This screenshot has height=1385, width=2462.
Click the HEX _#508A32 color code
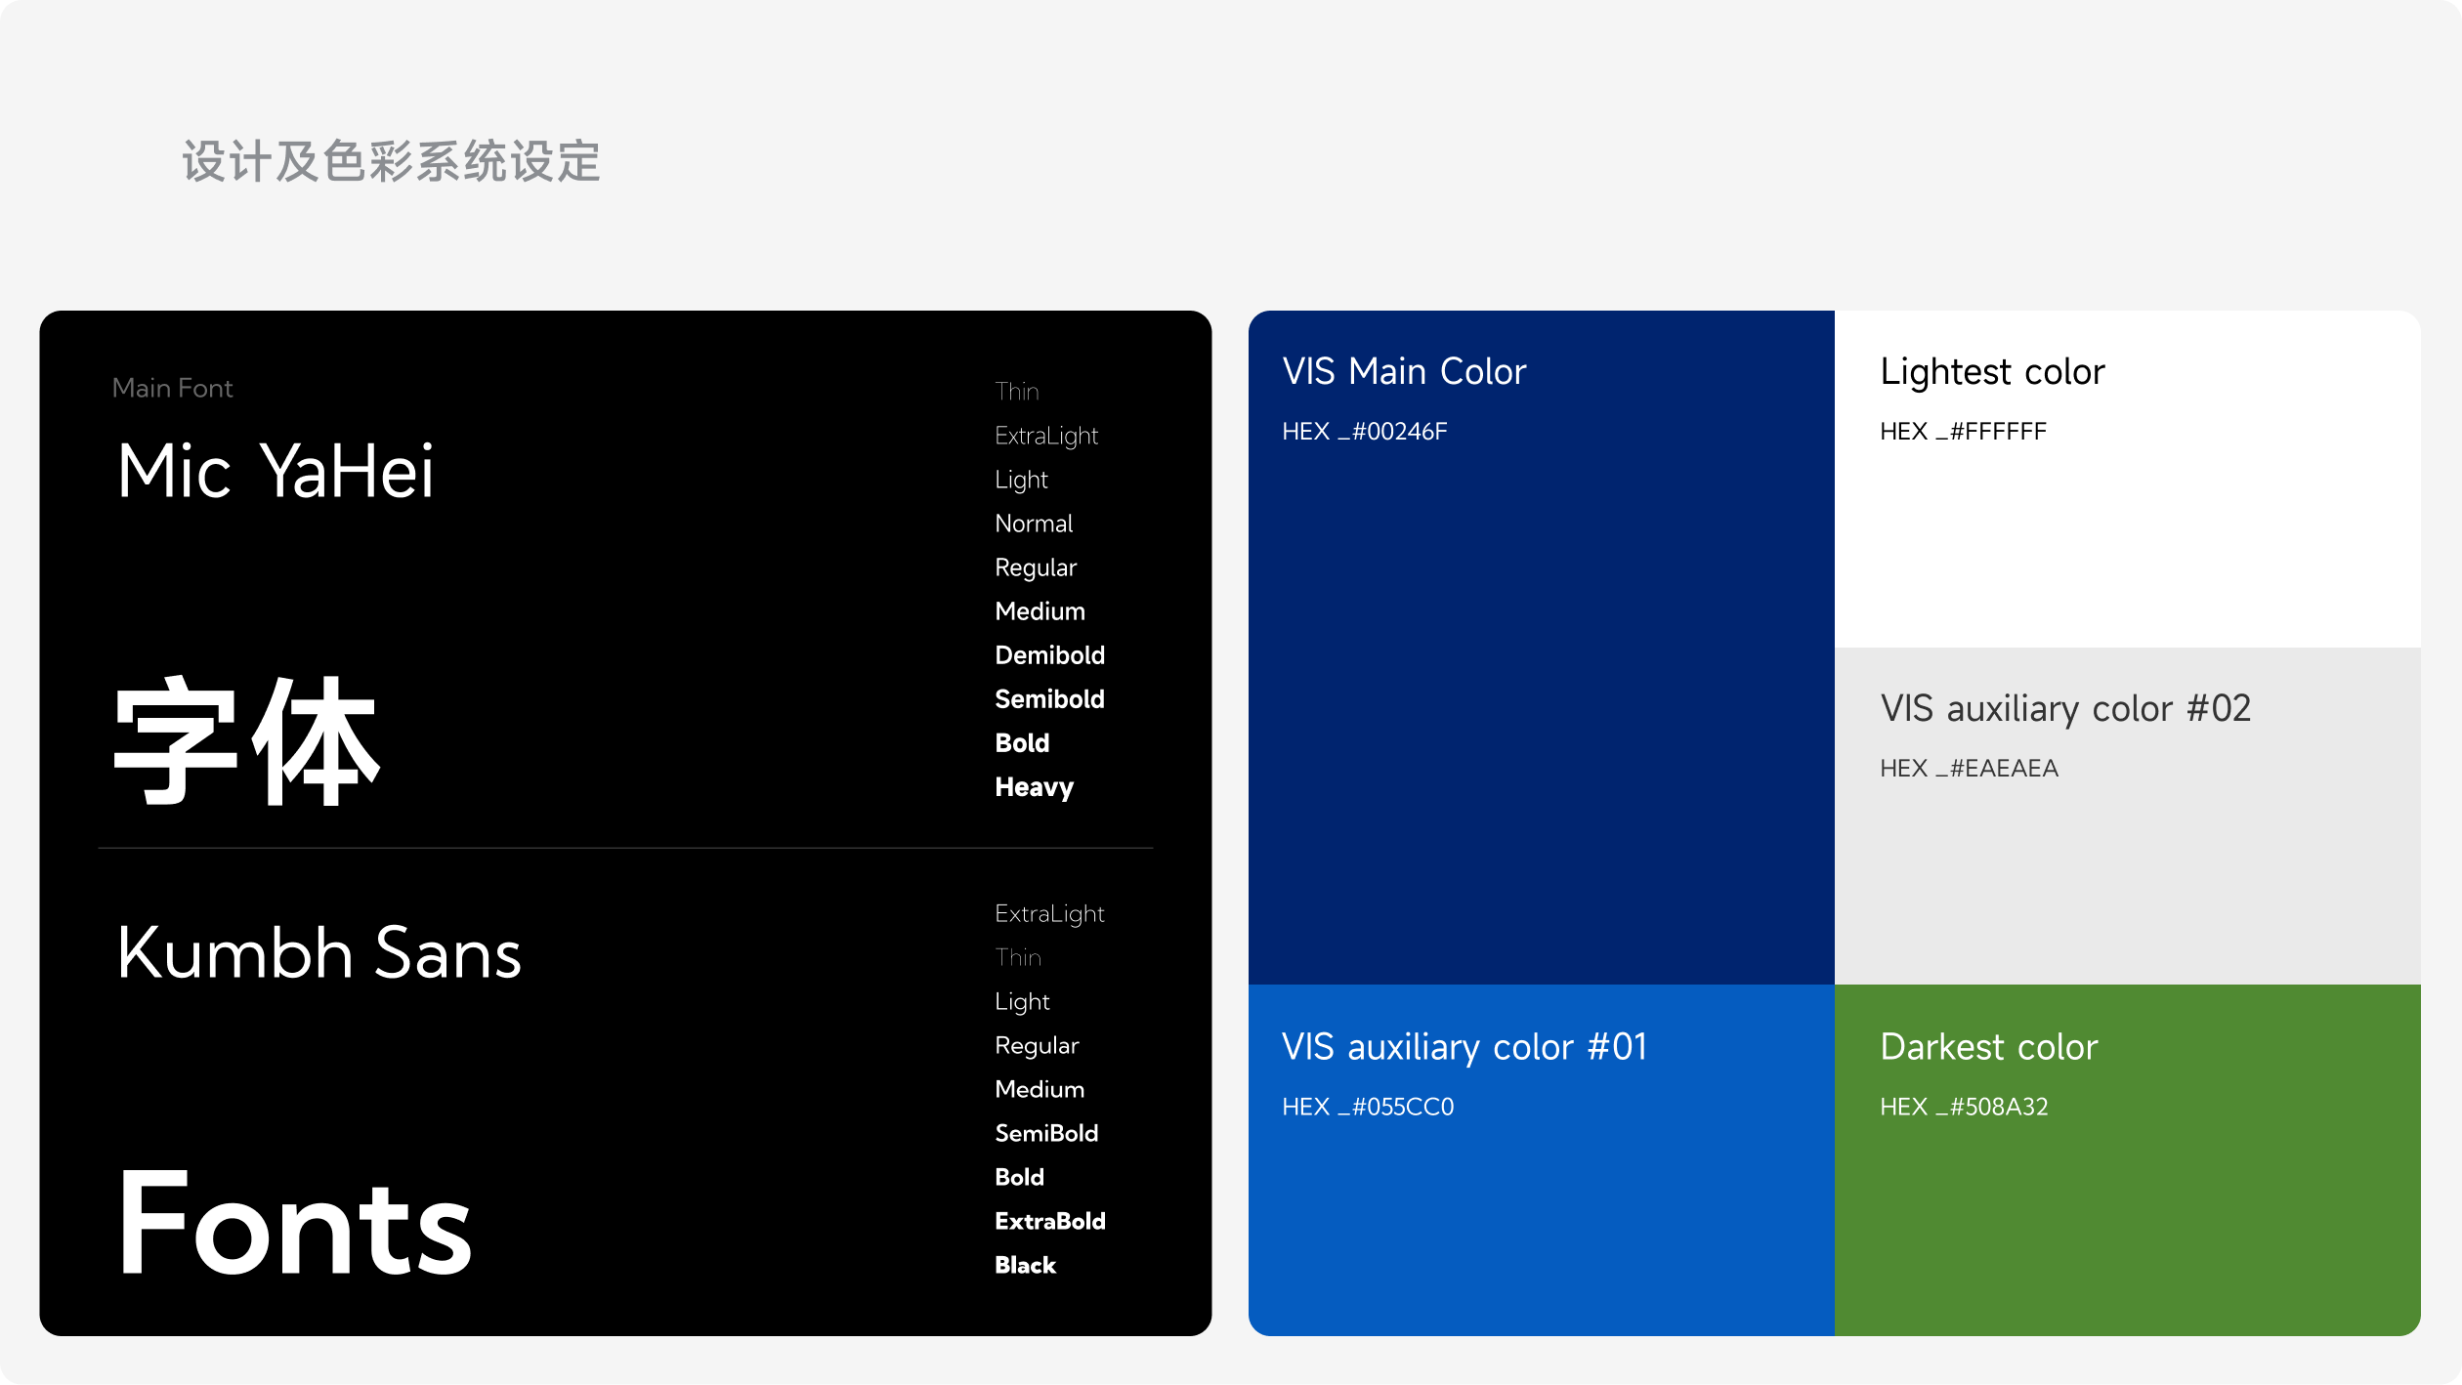pos(1964,1107)
